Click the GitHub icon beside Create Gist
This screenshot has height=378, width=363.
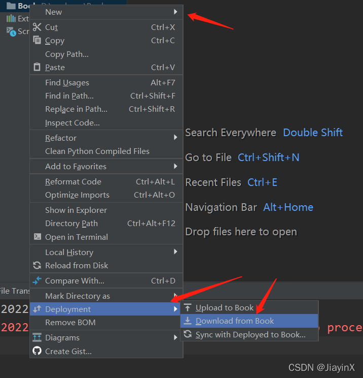(x=37, y=351)
